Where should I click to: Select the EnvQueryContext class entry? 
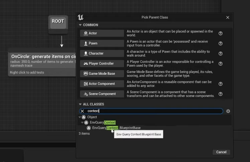[103, 123]
